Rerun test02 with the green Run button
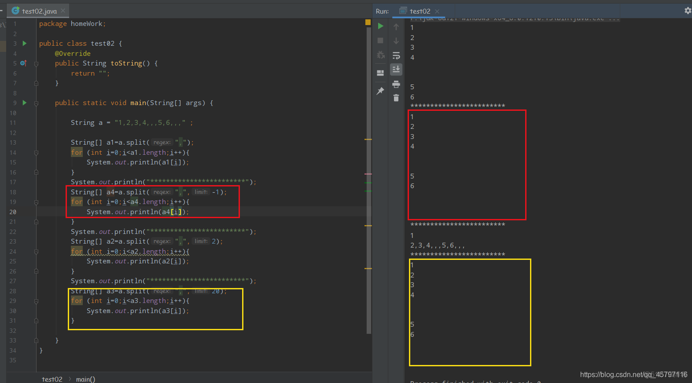 [381, 26]
